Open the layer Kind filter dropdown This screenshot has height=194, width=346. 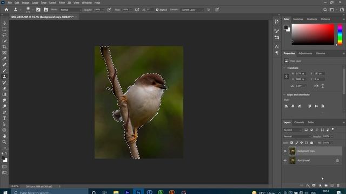coord(292,130)
